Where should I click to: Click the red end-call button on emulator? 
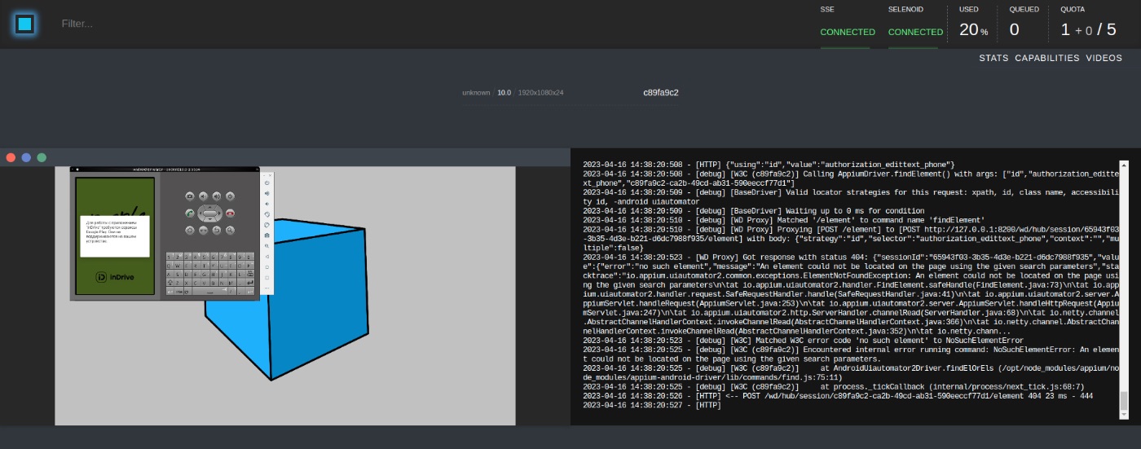(x=230, y=213)
